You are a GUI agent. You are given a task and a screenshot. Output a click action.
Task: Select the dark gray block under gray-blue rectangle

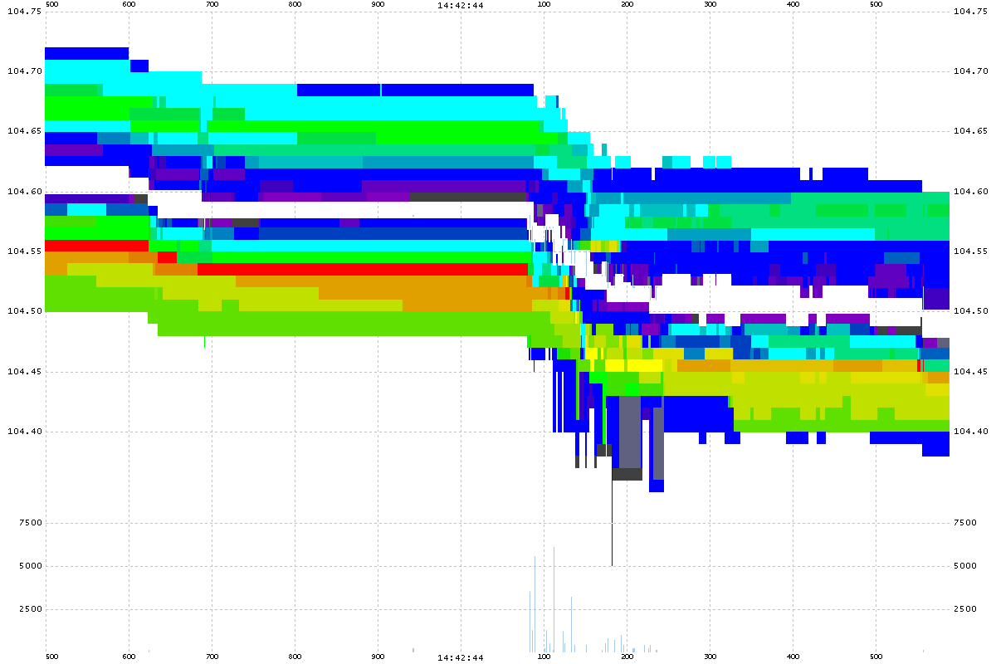click(627, 474)
